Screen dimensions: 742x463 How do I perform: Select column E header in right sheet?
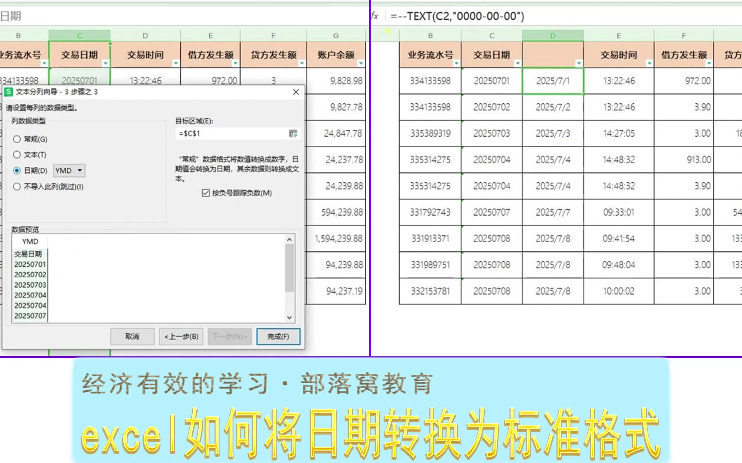click(619, 36)
